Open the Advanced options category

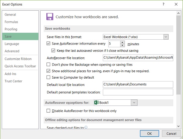pos(20,51)
